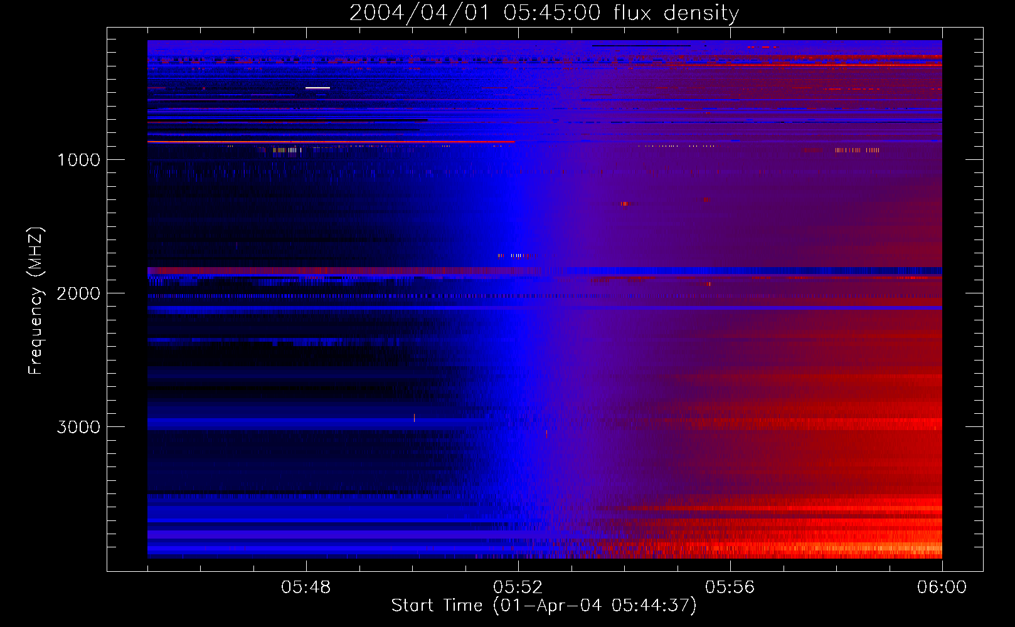Click the 1000 frequency tick label
1015x627 pixels.
coord(78,160)
